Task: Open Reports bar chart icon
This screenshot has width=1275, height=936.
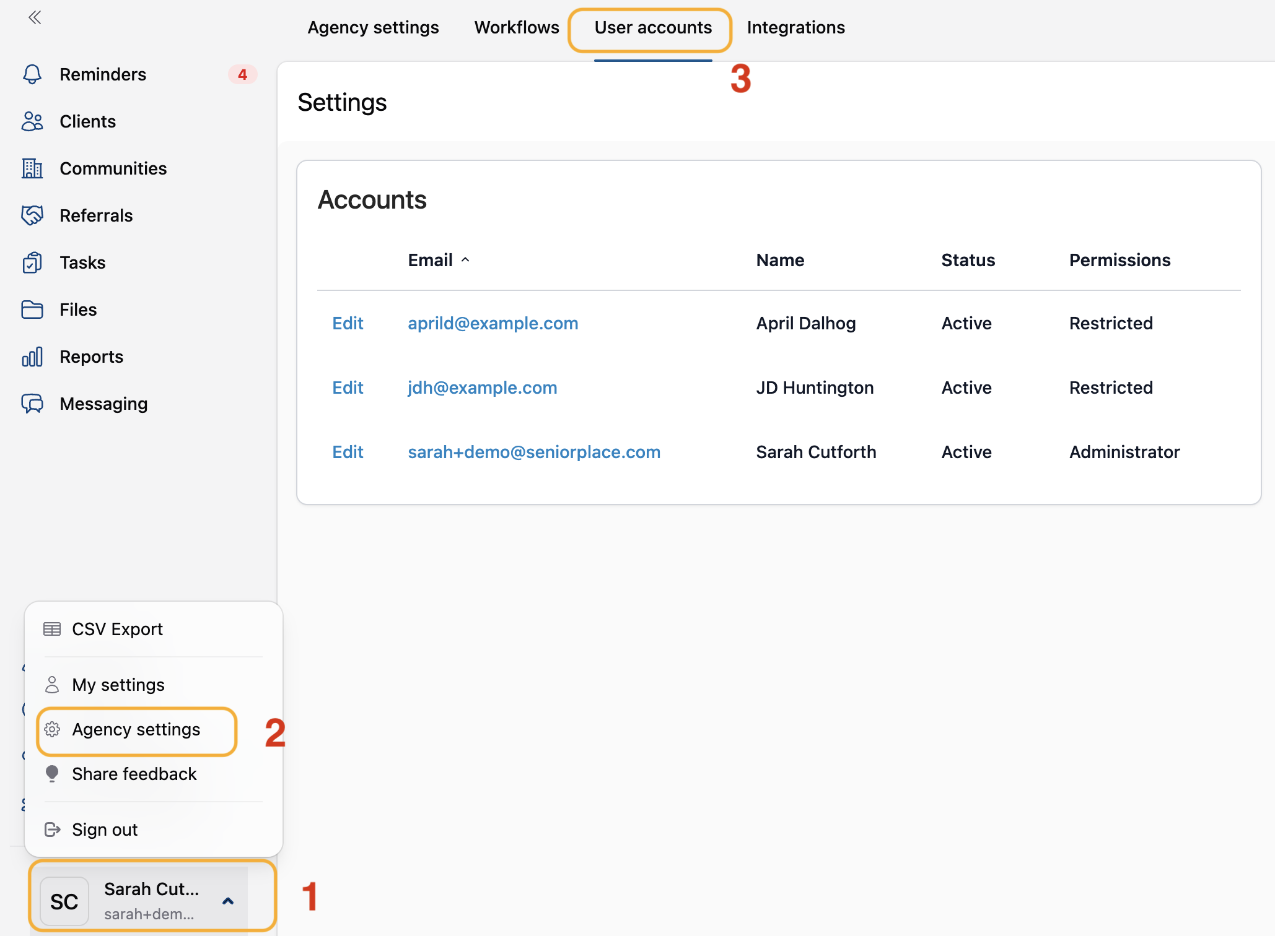Action: coord(32,357)
